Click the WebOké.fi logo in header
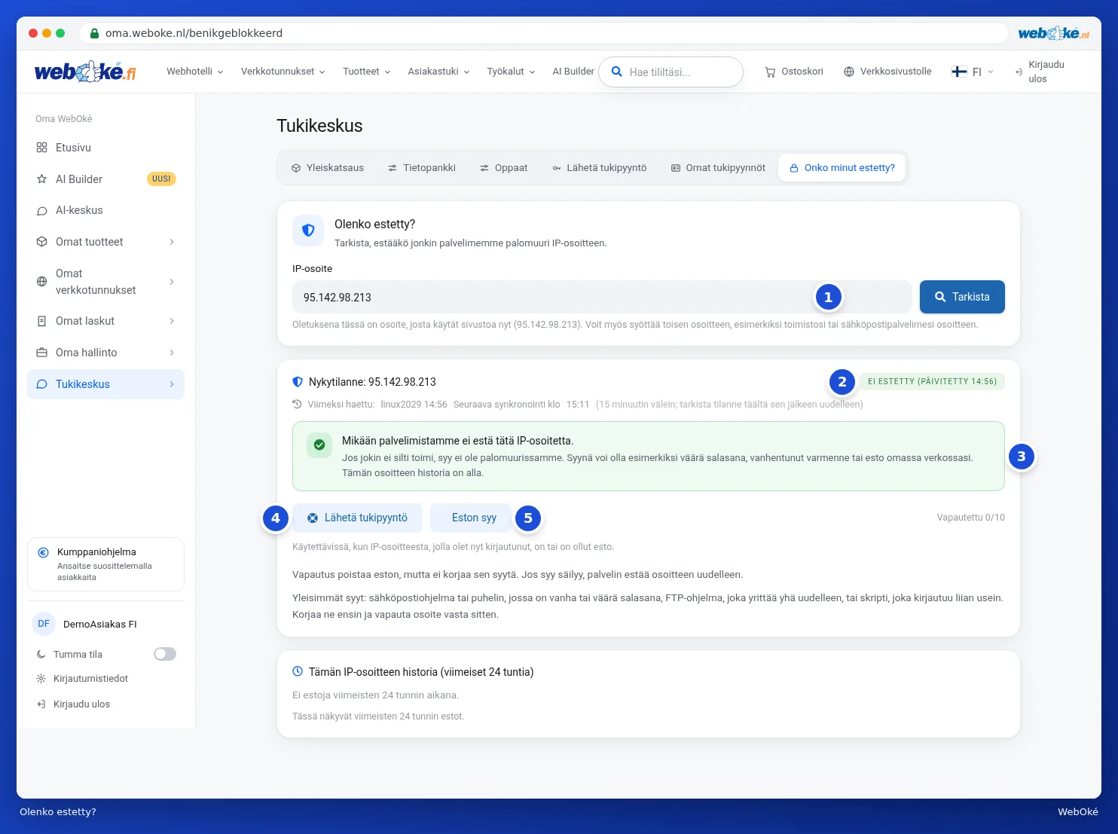This screenshot has height=834, width=1118. (85, 72)
